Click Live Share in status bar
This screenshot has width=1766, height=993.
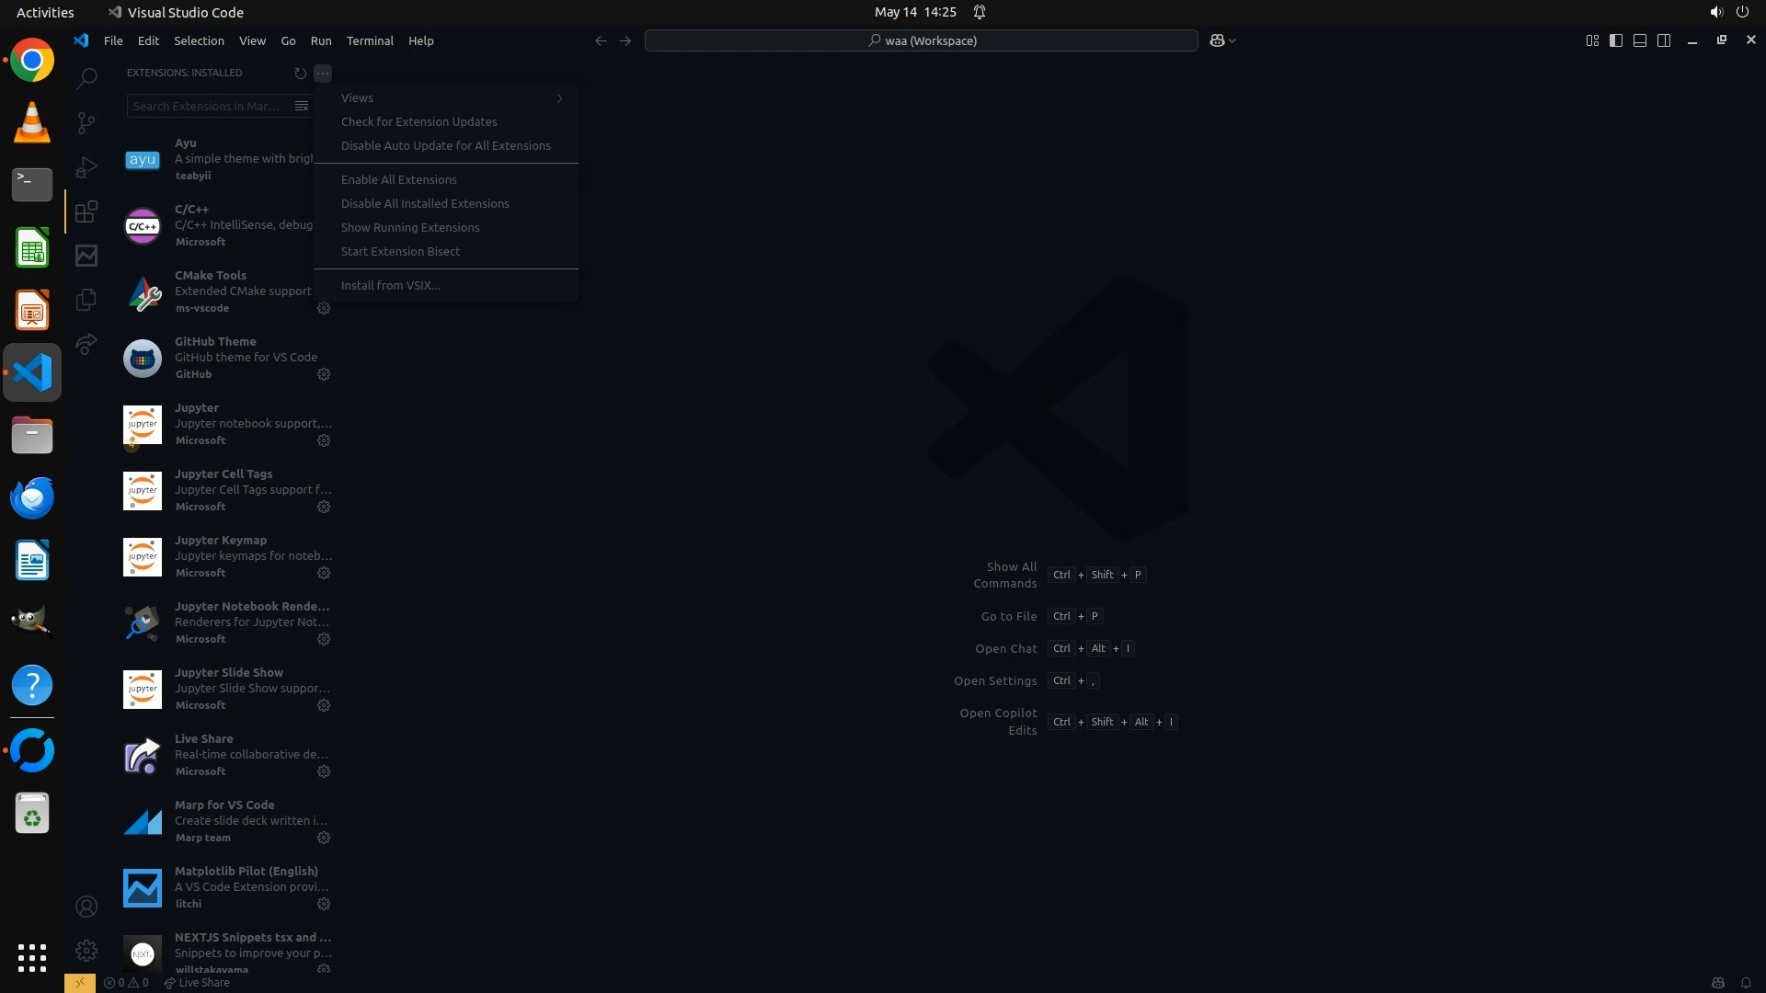click(197, 982)
